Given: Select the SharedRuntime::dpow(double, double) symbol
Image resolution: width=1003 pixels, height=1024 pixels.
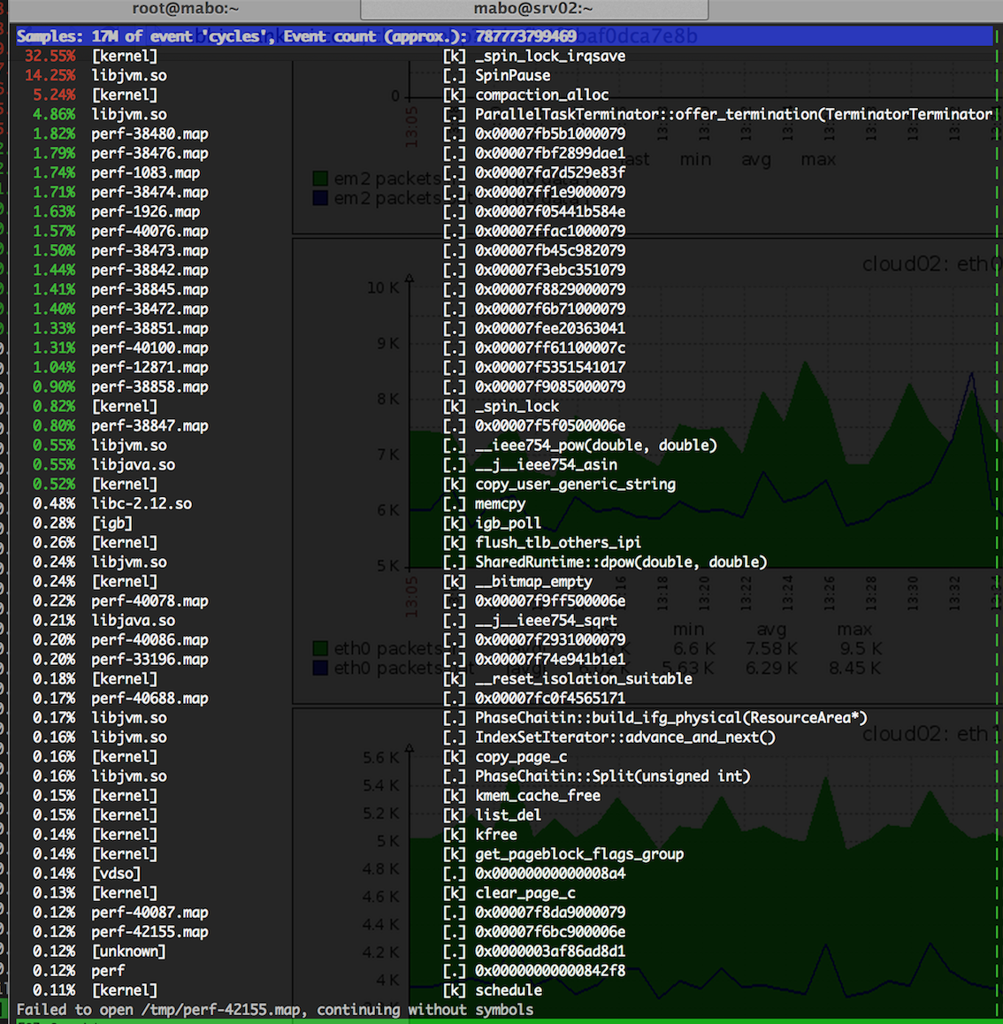Looking at the screenshot, I should 620,562.
